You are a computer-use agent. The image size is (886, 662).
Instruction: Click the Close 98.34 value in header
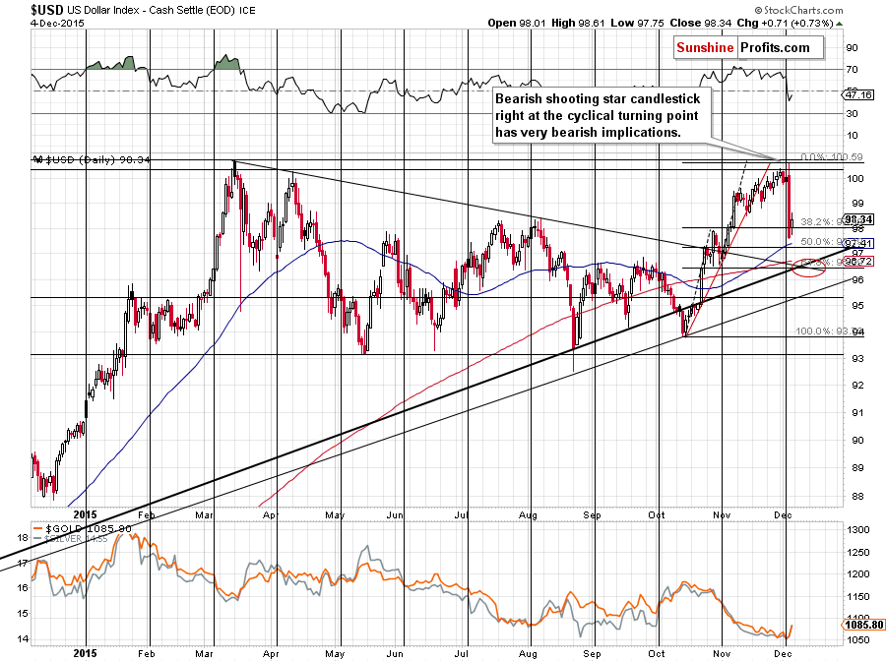(701, 24)
